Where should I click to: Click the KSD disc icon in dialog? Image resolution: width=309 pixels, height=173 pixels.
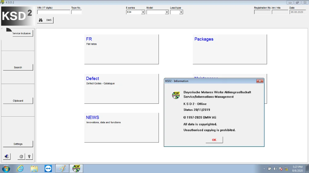(x=176, y=95)
